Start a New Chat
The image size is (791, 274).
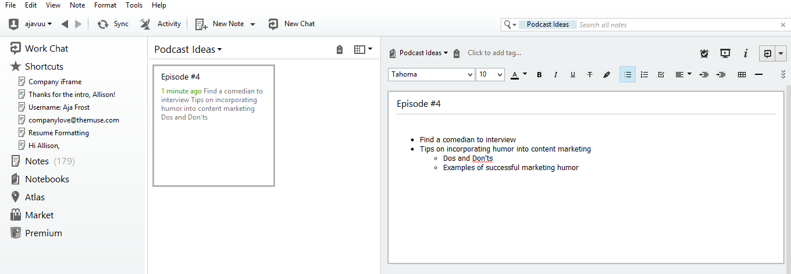tap(292, 24)
